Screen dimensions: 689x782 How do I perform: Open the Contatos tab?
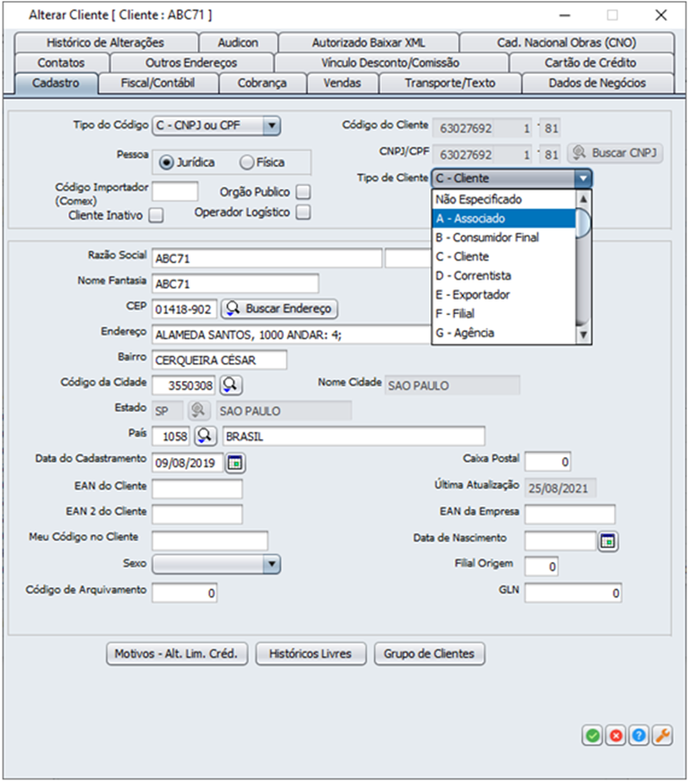pos(61,63)
